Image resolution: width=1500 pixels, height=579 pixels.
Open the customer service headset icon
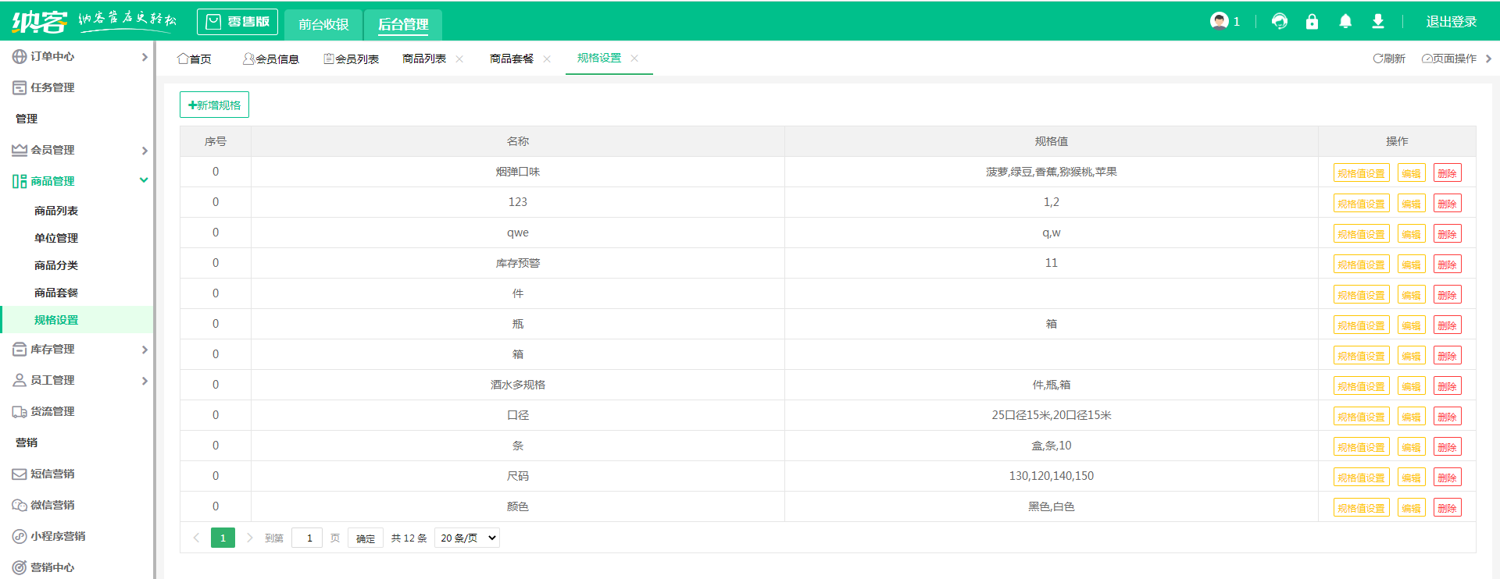coord(1280,21)
